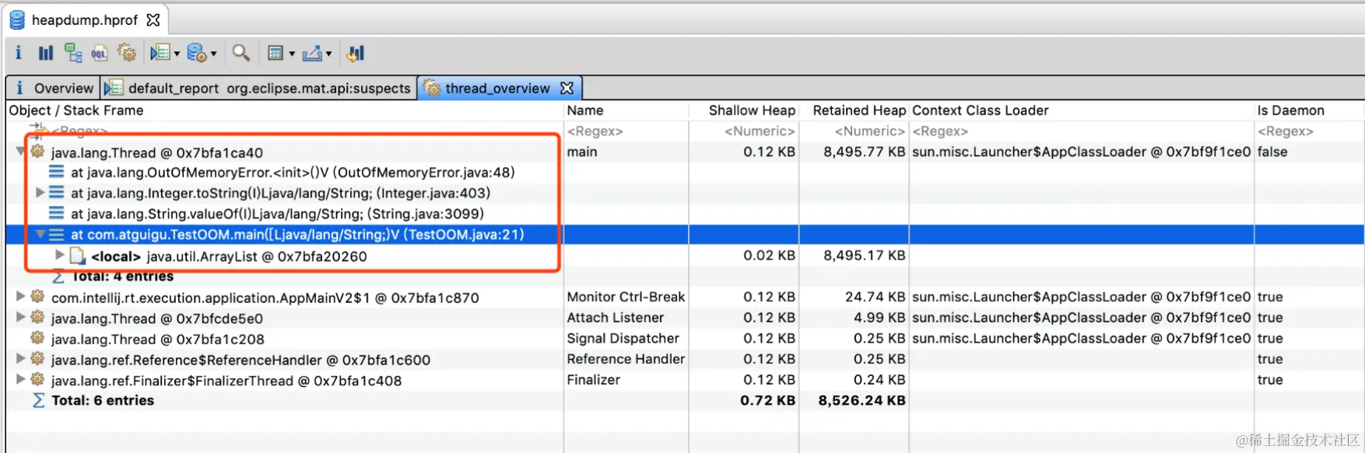Click the calculate retained size icon
1365x453 pixels.
point(275,53)
